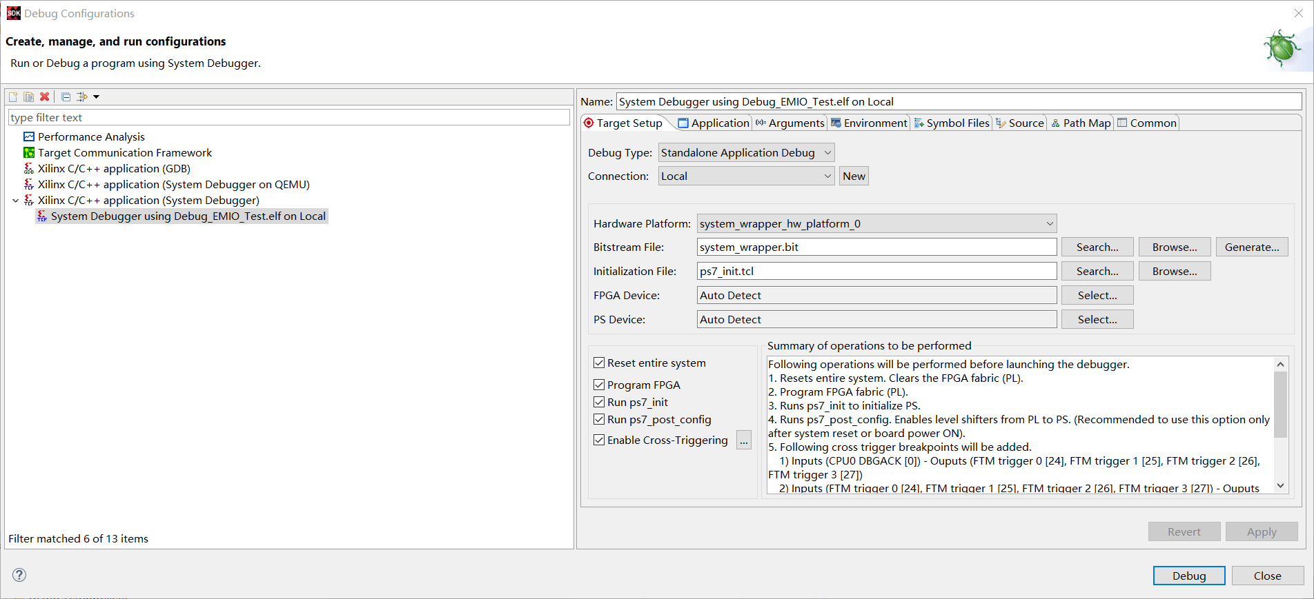Click New next to Connection

click(854, 176)
